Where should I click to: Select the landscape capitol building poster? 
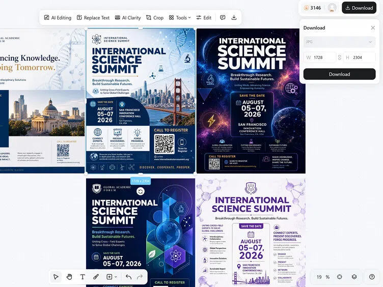pyautogui.click(x=42, y=101)
